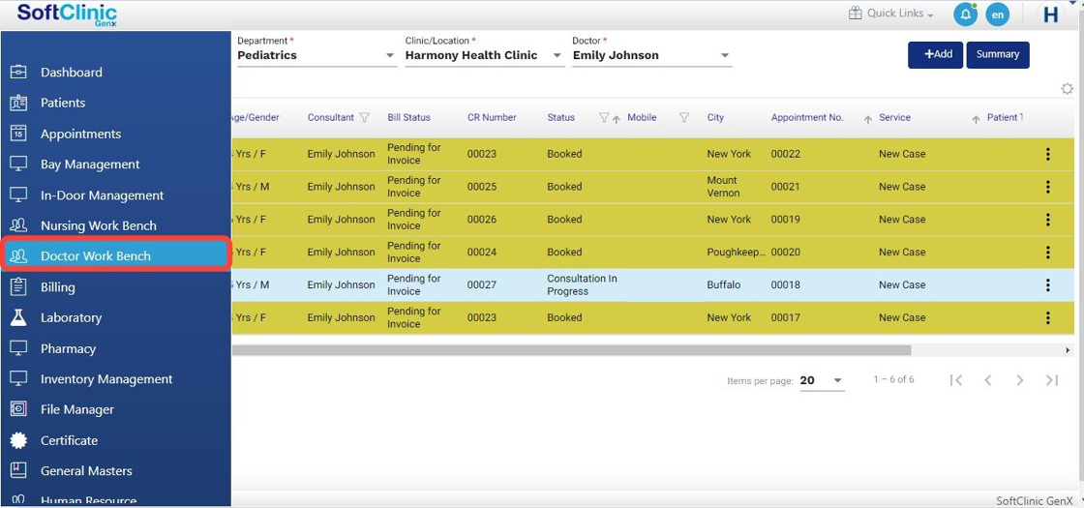Click the Laboratory flask icon

[x=18, y=317]
